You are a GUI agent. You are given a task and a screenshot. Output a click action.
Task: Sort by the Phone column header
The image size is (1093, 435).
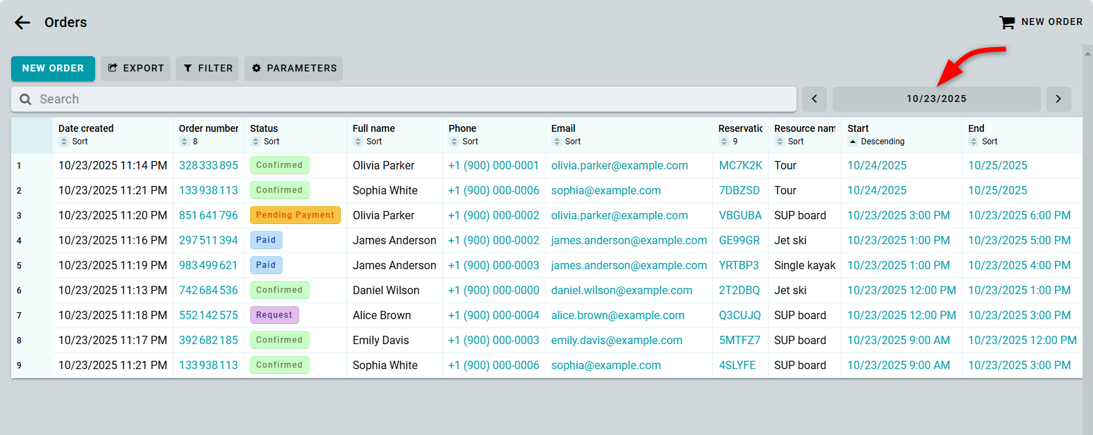coord(462,142)
